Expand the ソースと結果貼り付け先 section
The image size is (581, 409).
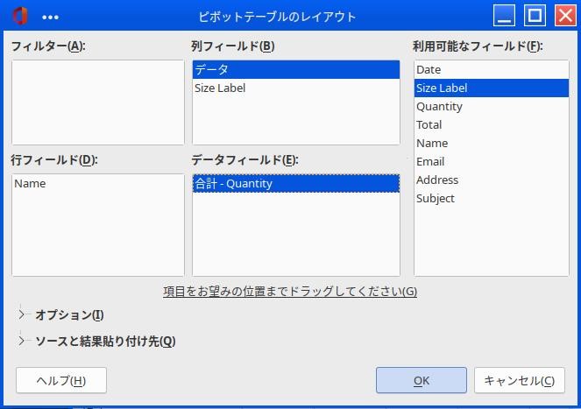click(x=23, y=342)
